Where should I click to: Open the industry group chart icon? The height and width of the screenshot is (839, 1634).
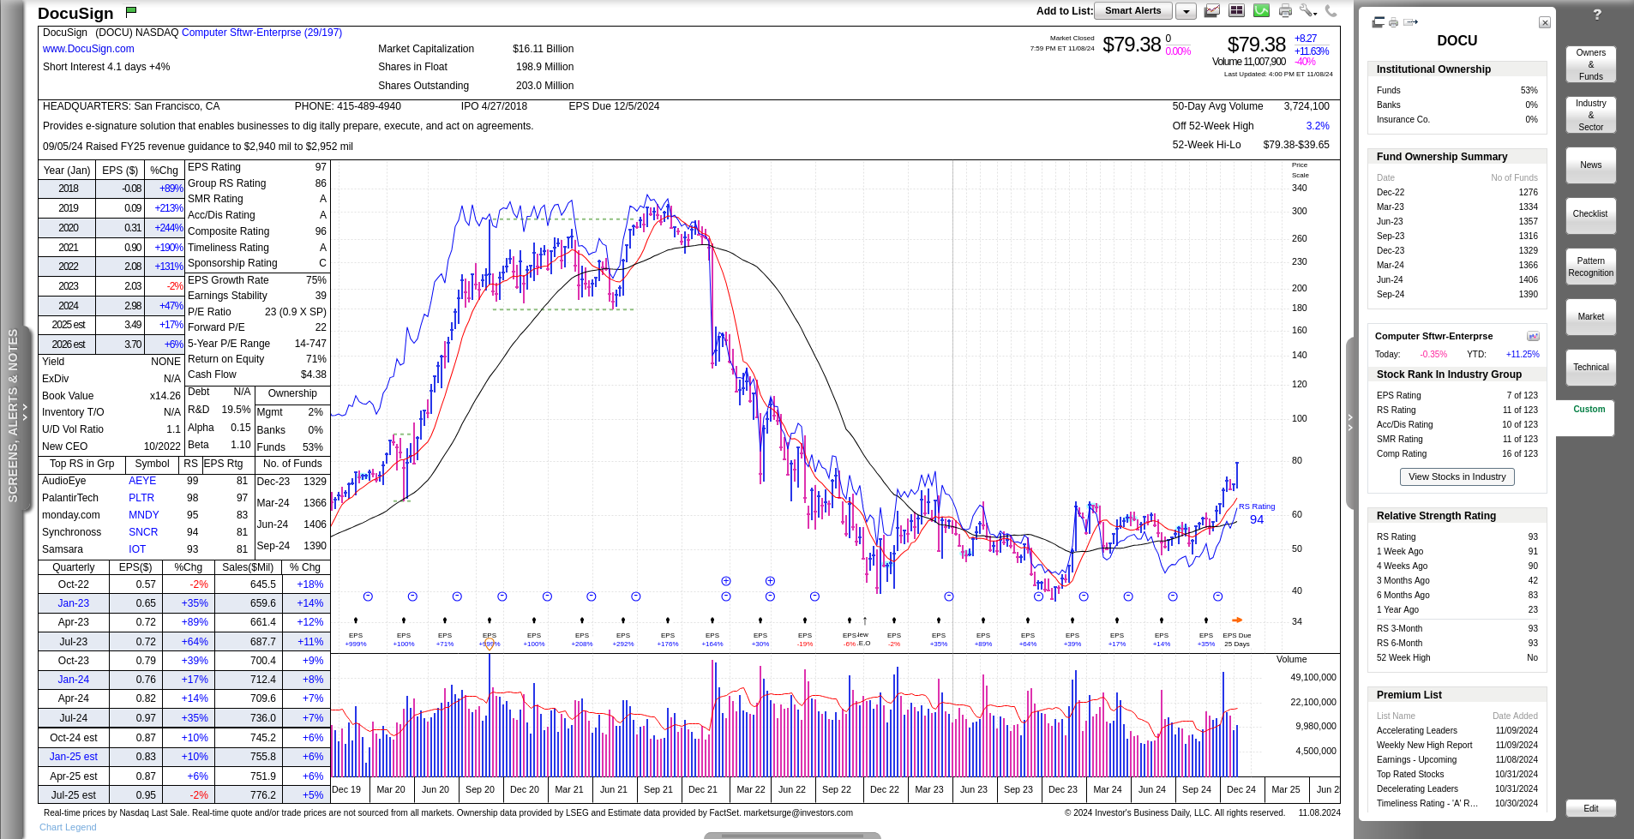[x=1533, y=336]
